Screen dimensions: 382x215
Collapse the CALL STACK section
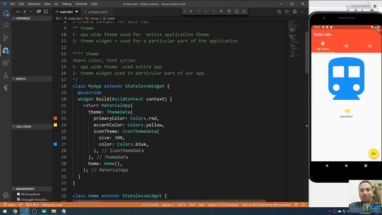click(x=32, y=127)
